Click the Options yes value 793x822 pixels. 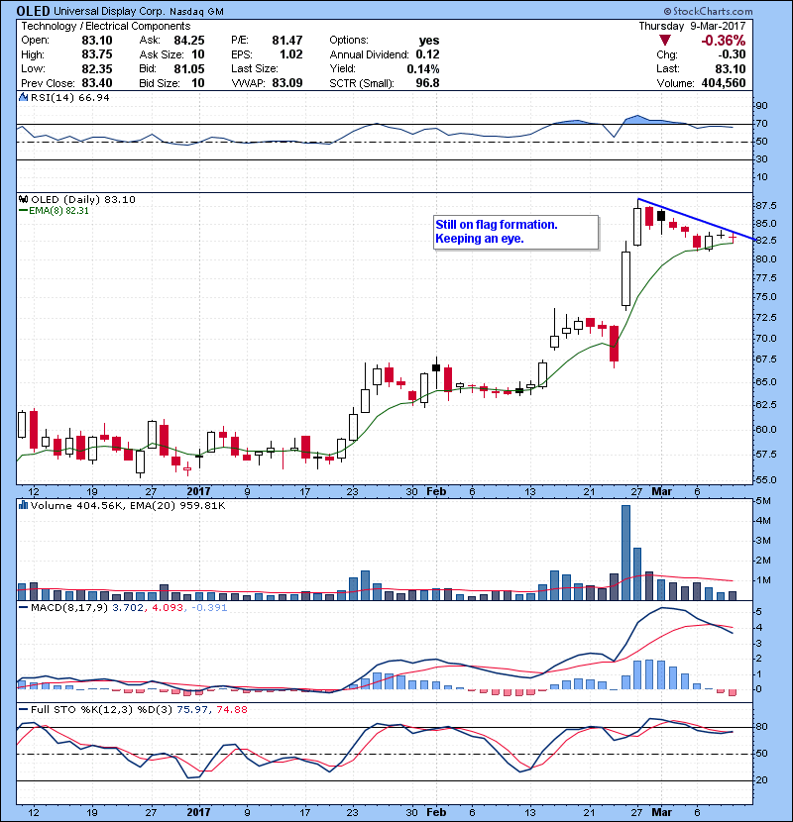coord(429,41)
